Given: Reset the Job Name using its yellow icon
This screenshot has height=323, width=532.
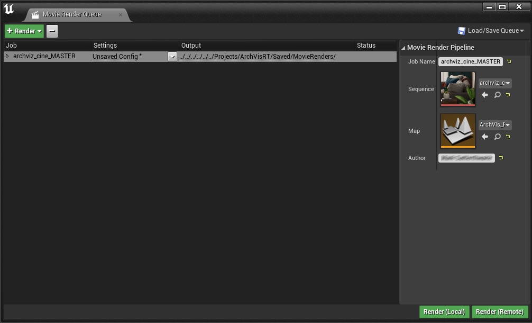Looking at the screenshot, I should (509, 61).
